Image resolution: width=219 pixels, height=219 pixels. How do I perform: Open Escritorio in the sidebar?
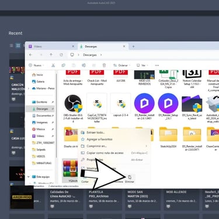pos(40,102)
